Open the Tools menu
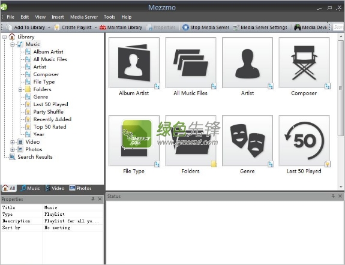The height and width of the screenshot is (265, 345). coord(109,17)
